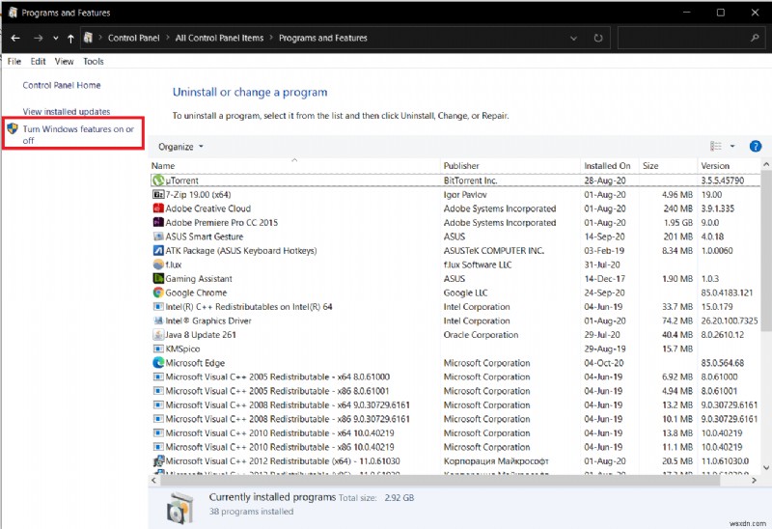Open the File menu
The image size is (772, 529).
pos(14,61)
